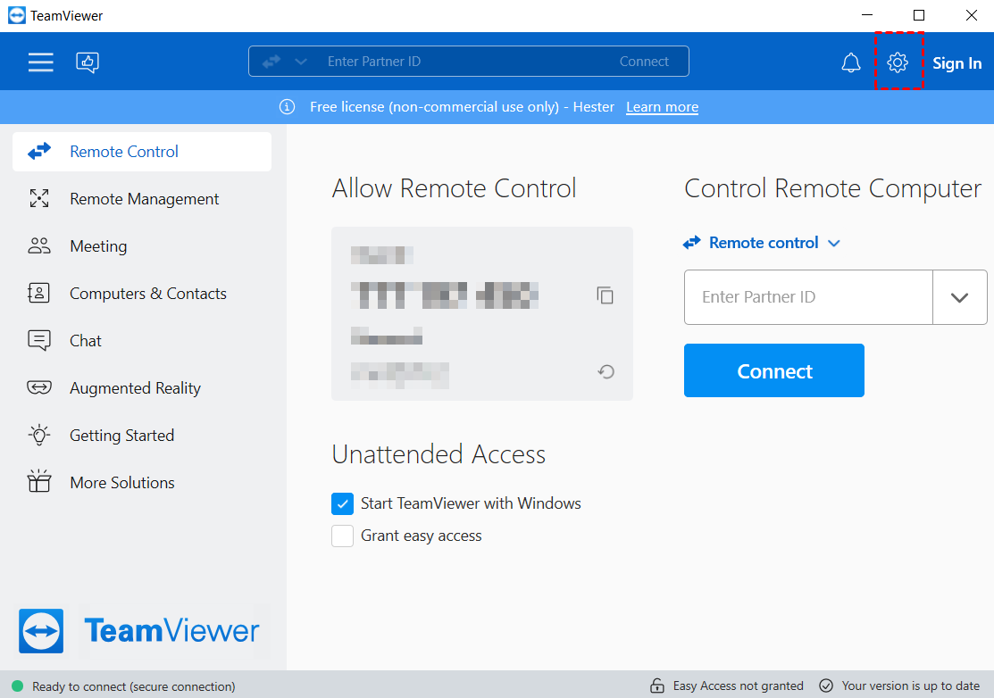The width and height of the screenshot is (994, 698).
Task: Copy your ID using the copy icon
Action: click(x=606, y=295)
